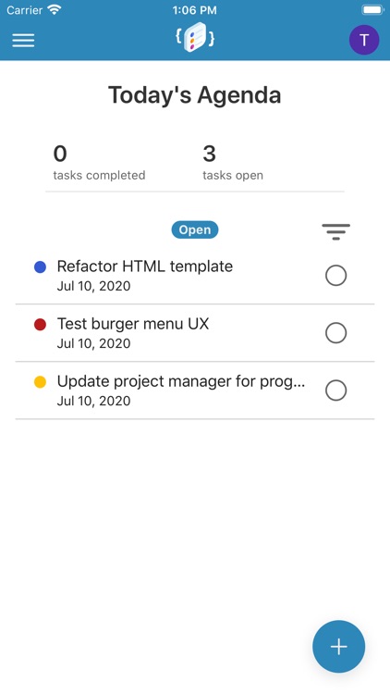The height and width of the screenshot is (694, 390).
Task: Tap the app logo in header
Action: pyautogui.click(x=195, y=38)
